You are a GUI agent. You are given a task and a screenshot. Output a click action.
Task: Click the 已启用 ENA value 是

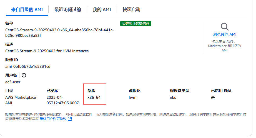pyautogui.click(x=213, y=98)
